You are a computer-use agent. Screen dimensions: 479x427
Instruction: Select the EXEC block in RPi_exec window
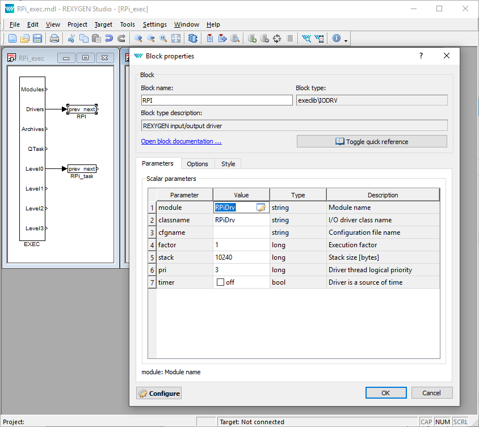tap(32, 159)
